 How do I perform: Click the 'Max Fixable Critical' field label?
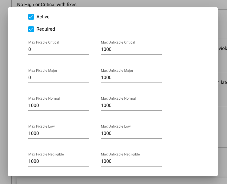44,42
